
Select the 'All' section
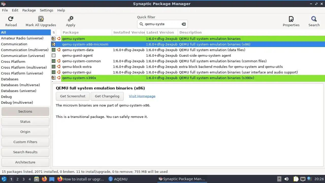tap(25, 32)
